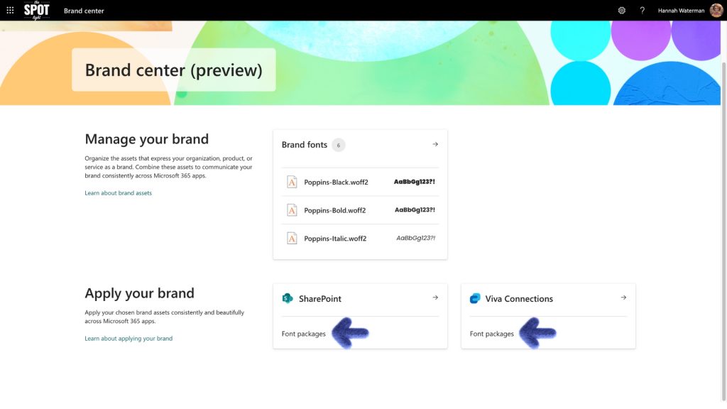Viewport: 727px width, 409px height.
Task: Open Learn about applying your brand link
Action: 129,339
